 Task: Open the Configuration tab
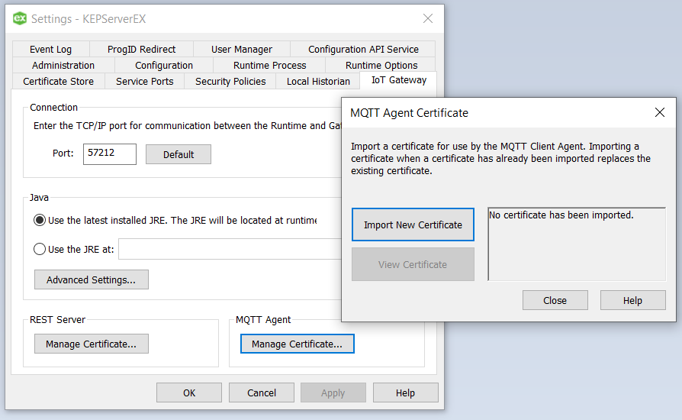click(164, 65)
